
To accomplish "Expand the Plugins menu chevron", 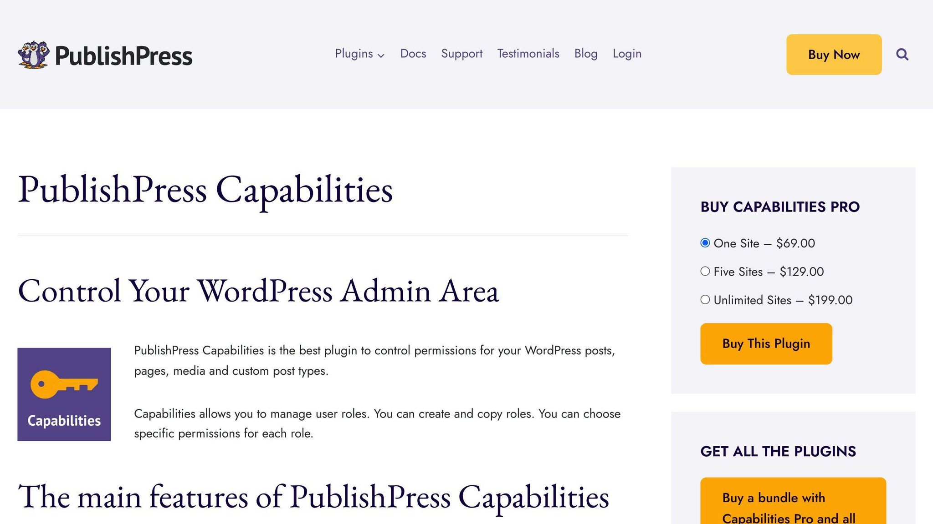I will (x=381, y=55).
